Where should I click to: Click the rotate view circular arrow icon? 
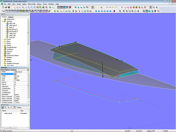(x=136, y=11)
